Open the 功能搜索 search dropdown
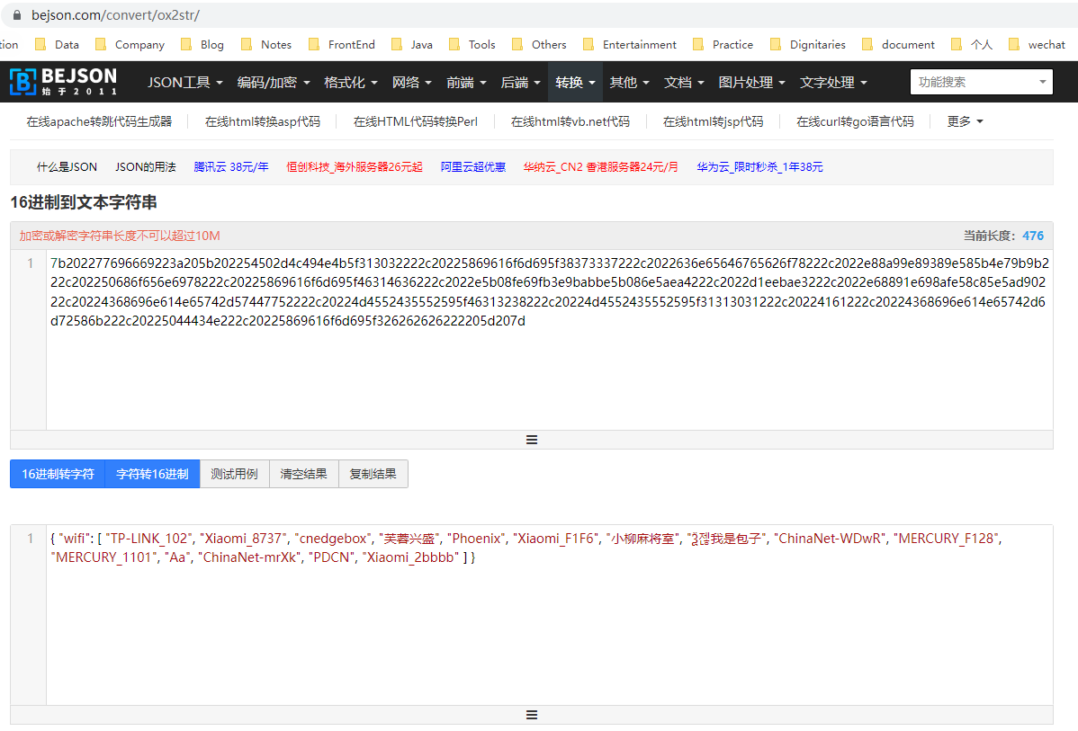 (981, 82)
